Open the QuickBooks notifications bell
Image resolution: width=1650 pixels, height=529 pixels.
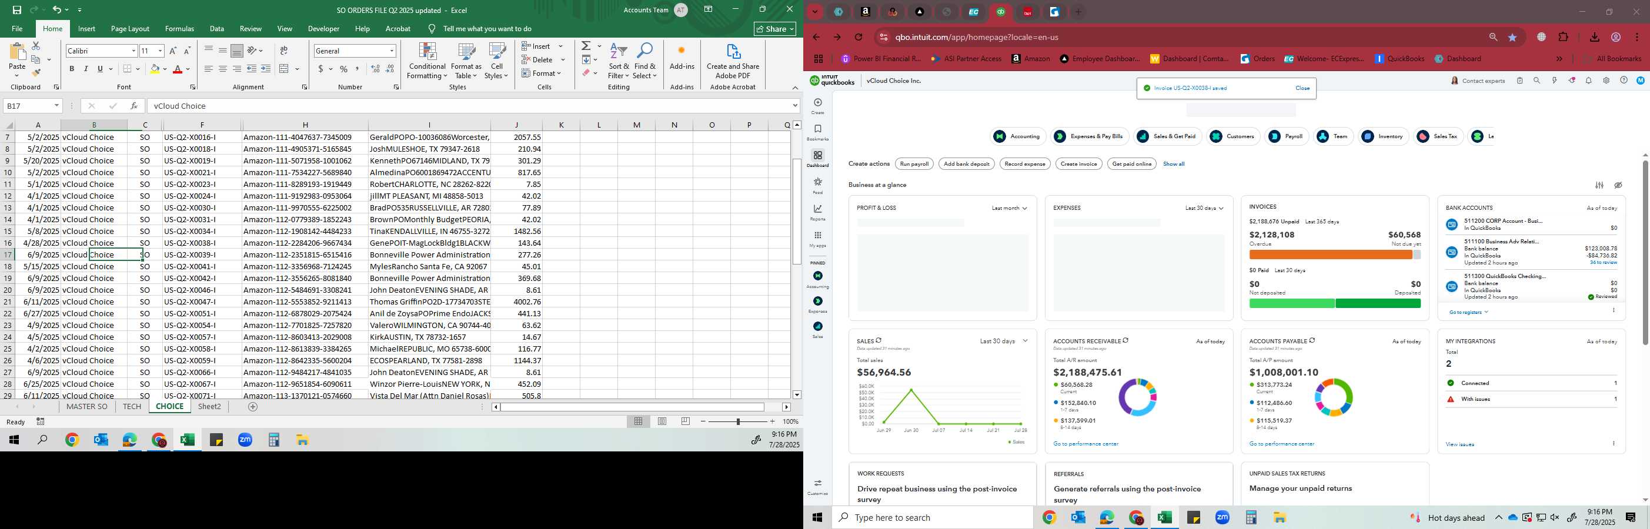tap(1588, 81)
